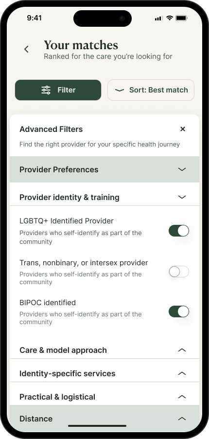Expand the Distance section chevron
The width and height of the screenshot is (209, 439).
point(182,419)
